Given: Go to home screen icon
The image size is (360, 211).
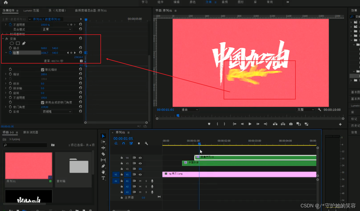Looking at the screenshot, I should pyautogui.click(x=6, y=2).
